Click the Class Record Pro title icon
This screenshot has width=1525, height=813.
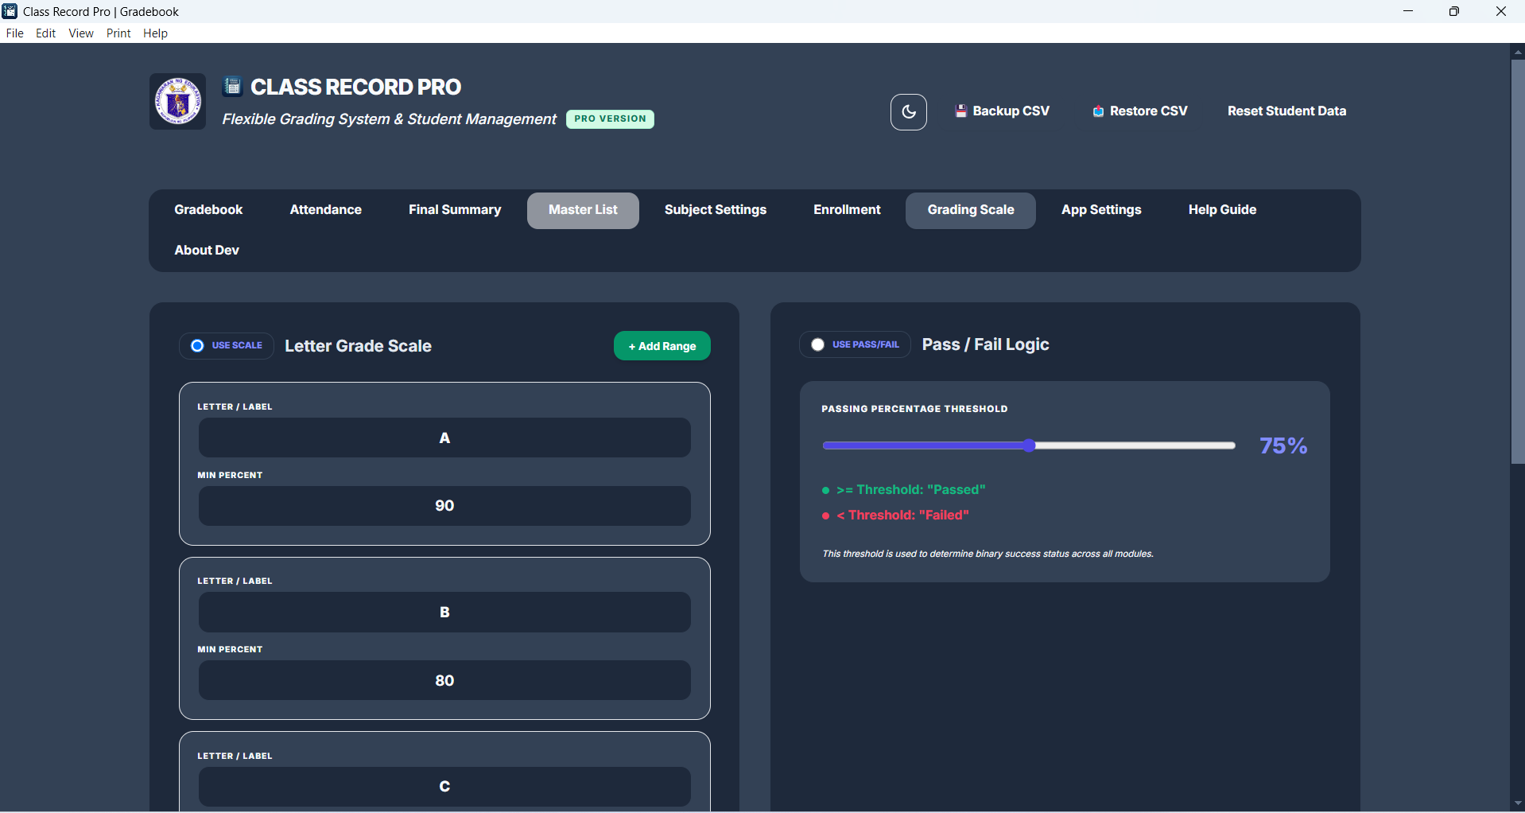tap(232, 86)
